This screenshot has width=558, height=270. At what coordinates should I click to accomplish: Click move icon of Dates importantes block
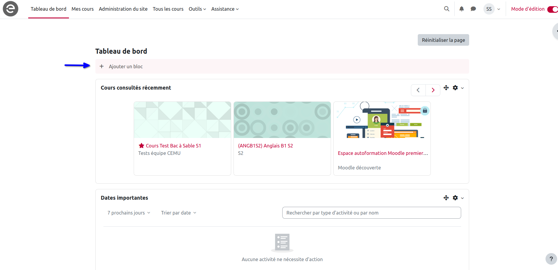point(446,198)
